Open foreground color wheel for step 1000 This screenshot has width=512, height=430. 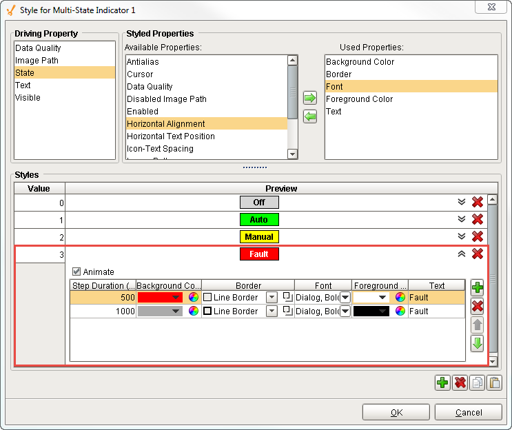click(400, 311)
